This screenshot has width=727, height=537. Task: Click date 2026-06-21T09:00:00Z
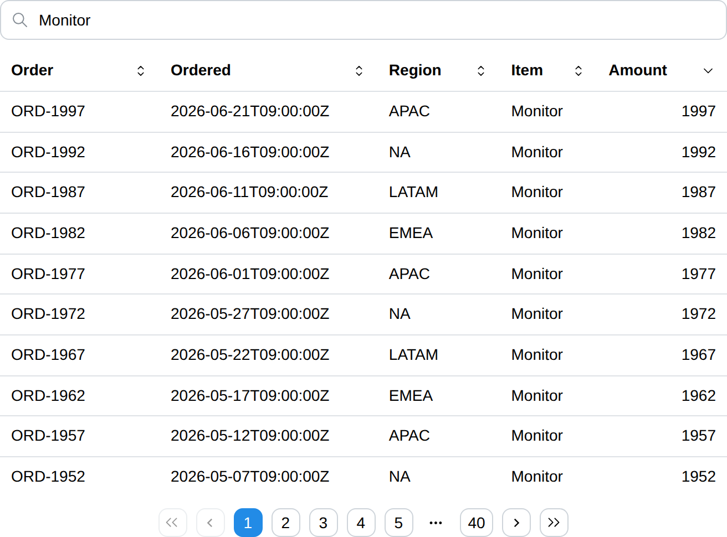(250, 111)
